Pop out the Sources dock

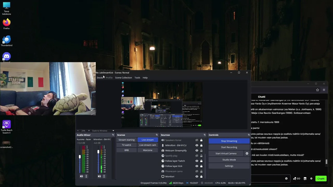[x=204, y=135]
